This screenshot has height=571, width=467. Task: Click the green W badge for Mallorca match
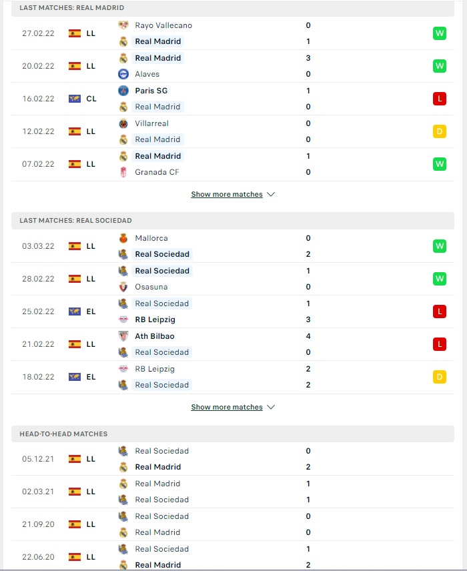click(x=440, y=246)
